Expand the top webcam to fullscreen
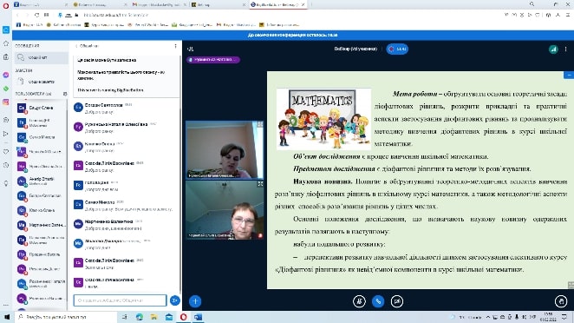This screenshot has width=574, height=323. (260, 124)
